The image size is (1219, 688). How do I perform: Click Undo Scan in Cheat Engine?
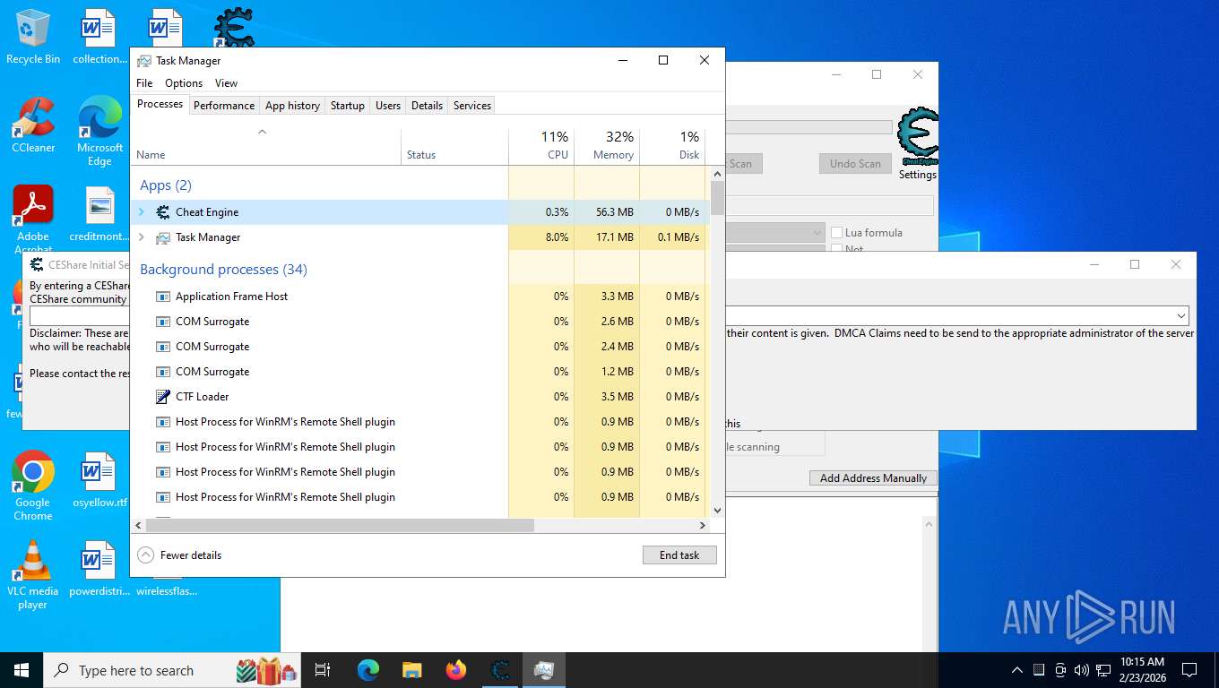(x=855, y=164)
